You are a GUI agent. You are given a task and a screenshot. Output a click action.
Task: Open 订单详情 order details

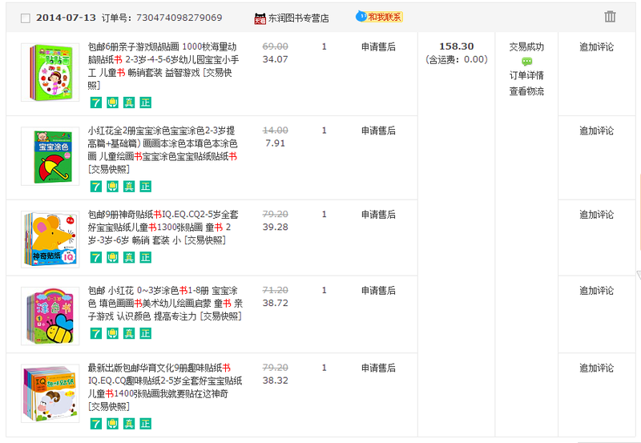[x=526, y=76]
